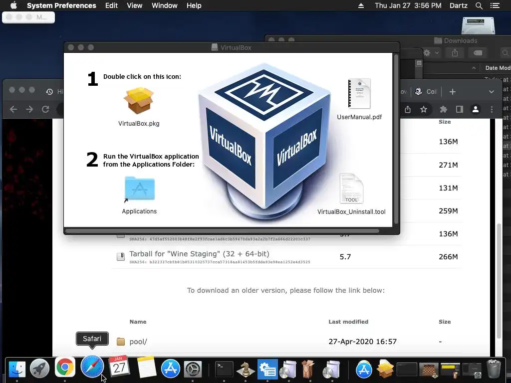Click the vertical scrollbar of the VirtualBox window
Viewport: 511px width, 383px height.
396,139
